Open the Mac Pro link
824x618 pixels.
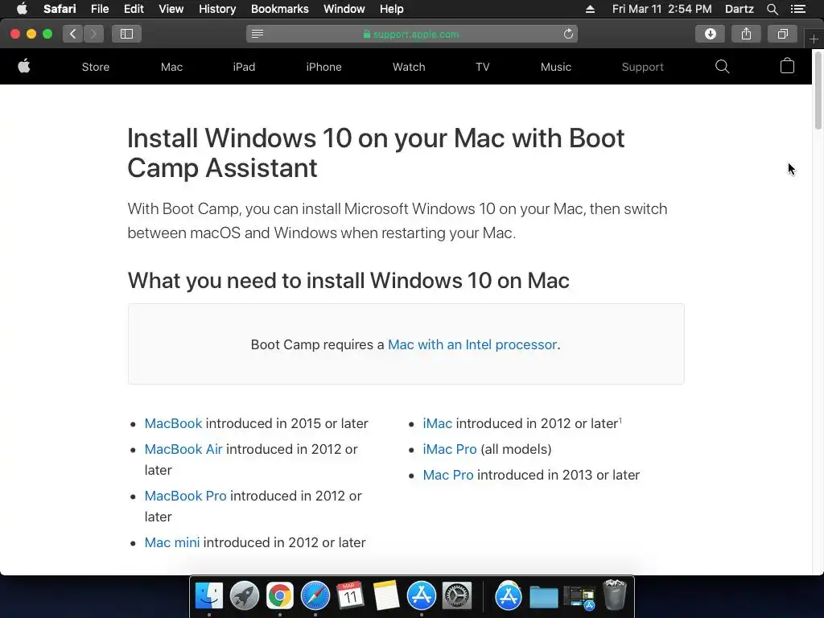click(448, 475)
